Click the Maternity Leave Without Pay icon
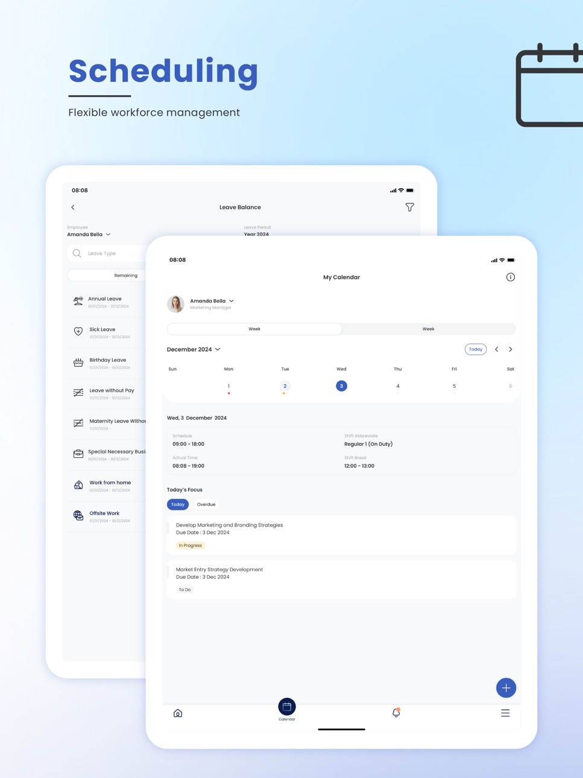This screenshot has width=583, height=778. [78, 423]
